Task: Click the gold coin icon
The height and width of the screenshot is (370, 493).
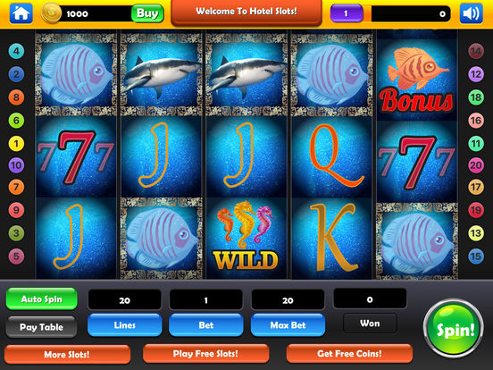Action: [51, 13]
